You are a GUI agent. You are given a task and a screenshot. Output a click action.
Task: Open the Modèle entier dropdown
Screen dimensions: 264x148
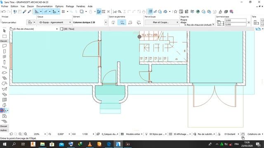[134, 134]
